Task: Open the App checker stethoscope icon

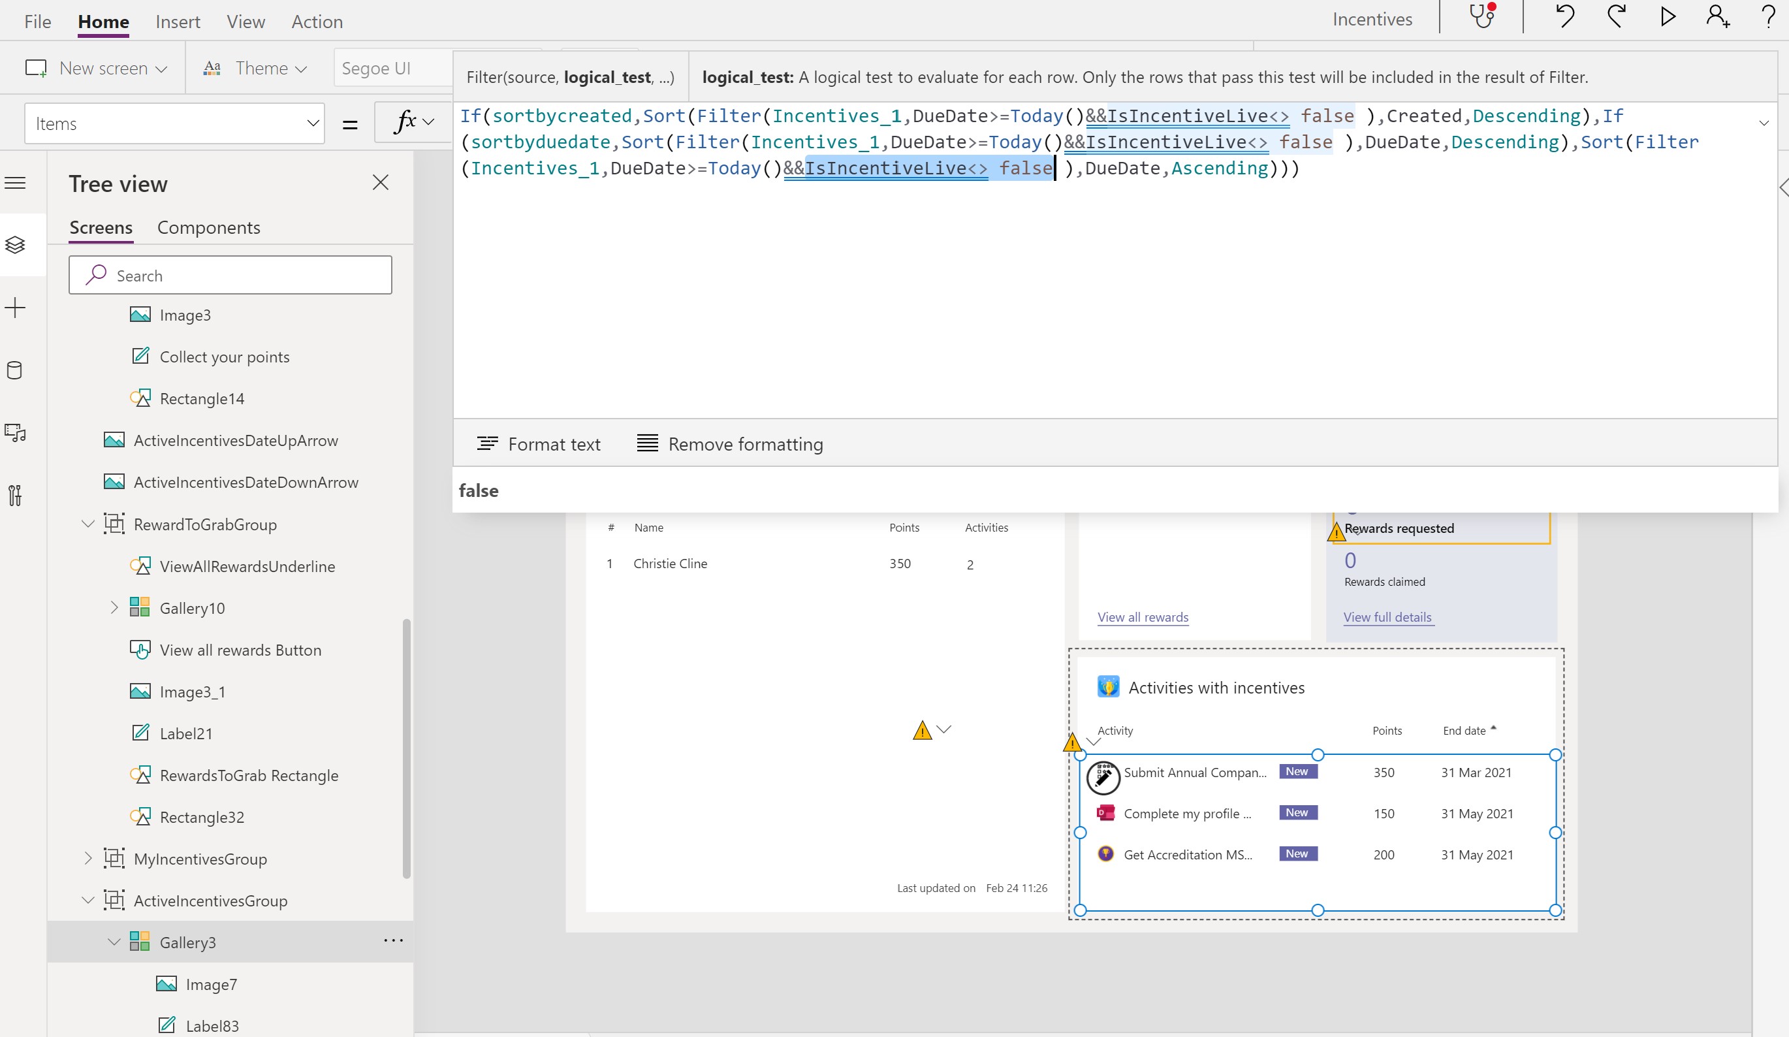Action: pos(1482,17)
